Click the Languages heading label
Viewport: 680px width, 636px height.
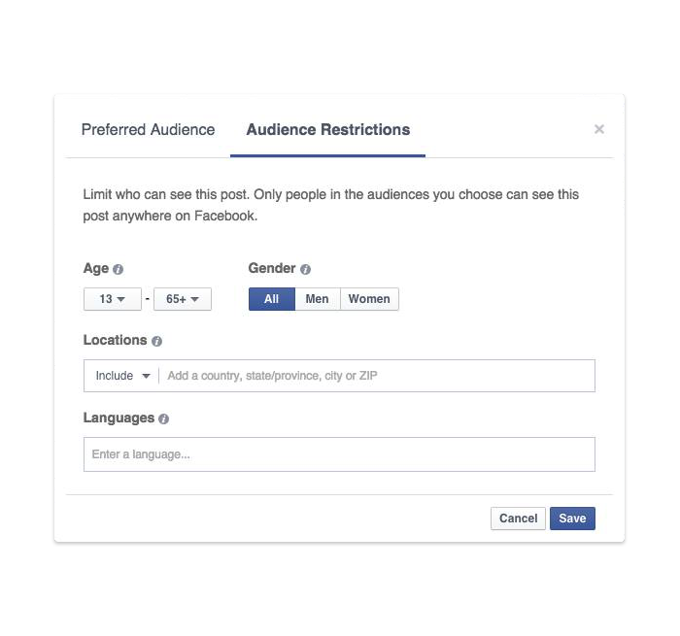pos(119,418)
